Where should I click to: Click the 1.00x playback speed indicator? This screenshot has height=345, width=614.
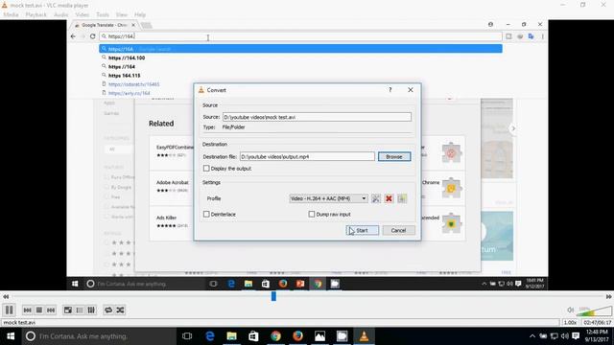point(571,323)
